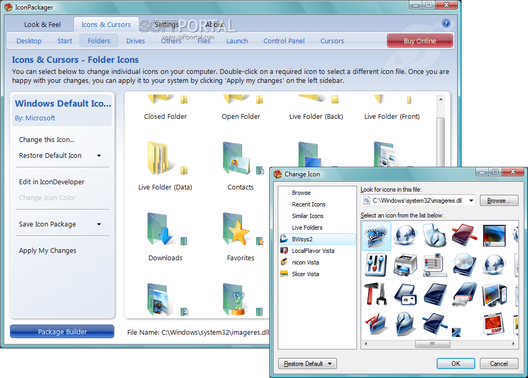The height and width of the screenshot is (378, 528).
Task: Pick the CD drive icon
Action: [464, 265]
